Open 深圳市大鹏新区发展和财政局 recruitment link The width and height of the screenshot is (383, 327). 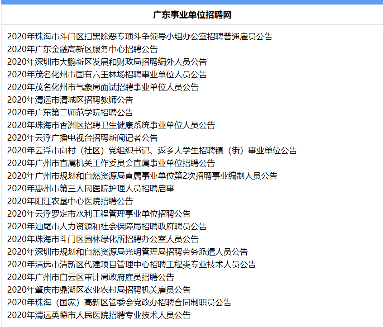pyautogui.click(x=107, y=62)
